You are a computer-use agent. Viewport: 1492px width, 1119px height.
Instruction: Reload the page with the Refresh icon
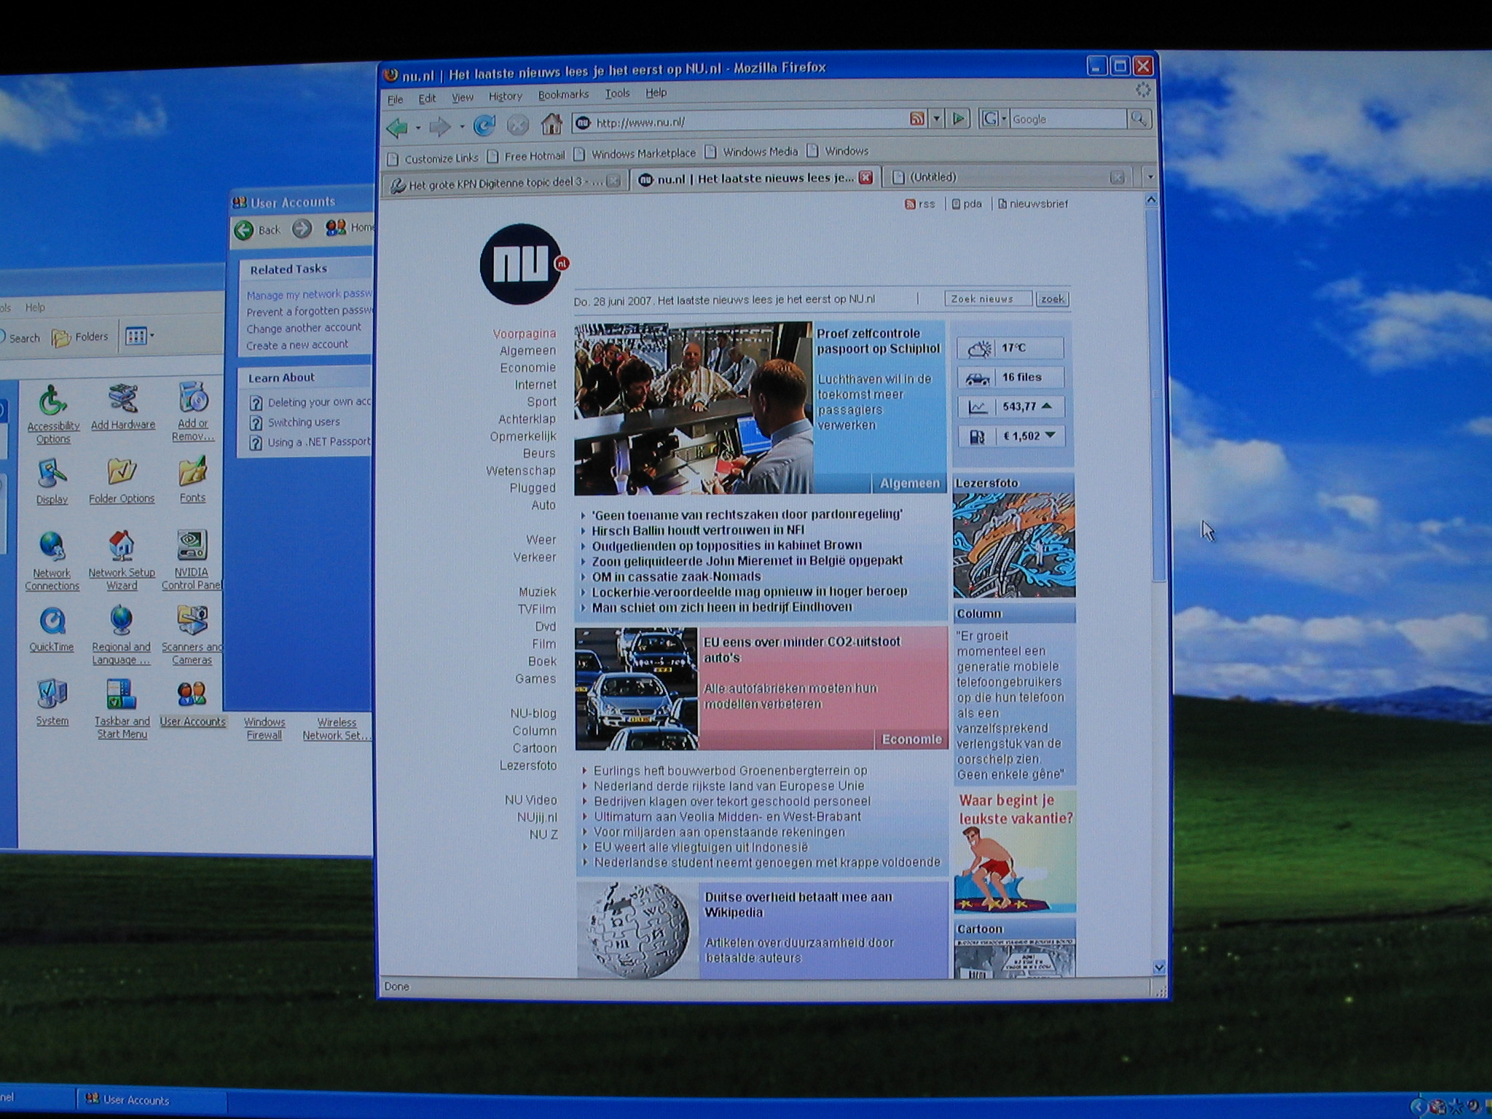point(484,125)
